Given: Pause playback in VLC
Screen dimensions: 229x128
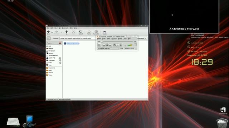Looking at the screenshot, I should pyautogui.click(x=99, y=45).
